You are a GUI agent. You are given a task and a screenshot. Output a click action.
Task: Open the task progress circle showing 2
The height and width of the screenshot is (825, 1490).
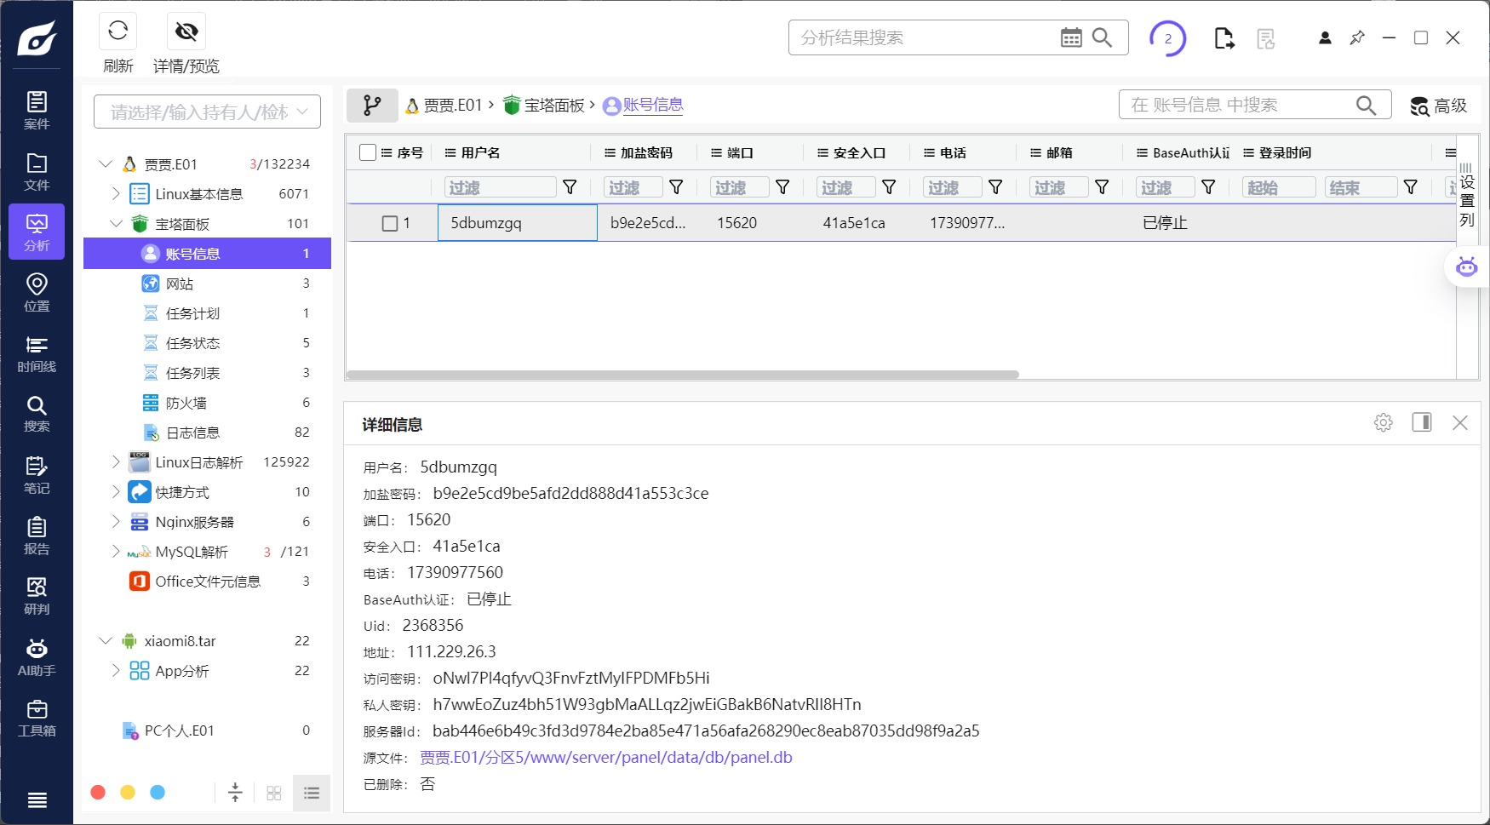pyautogui.click(x=1167, y=38)
